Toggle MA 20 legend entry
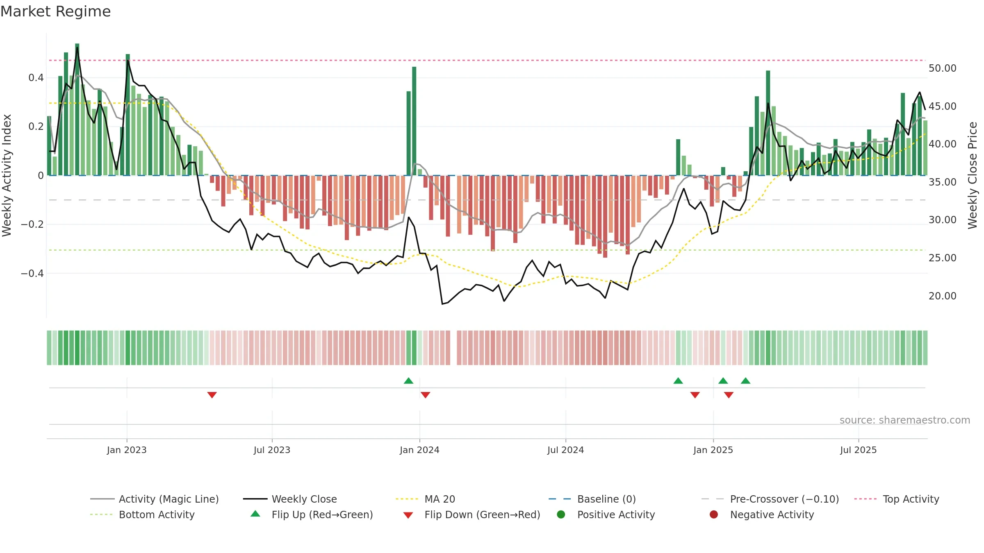 [426, 499]
